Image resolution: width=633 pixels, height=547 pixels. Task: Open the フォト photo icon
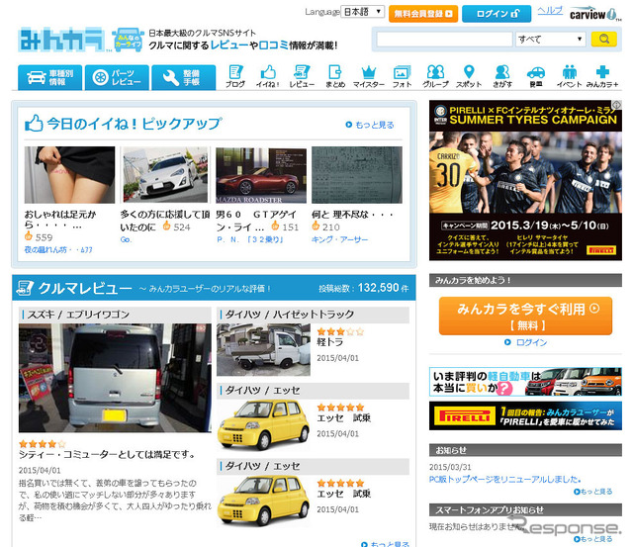(x=402, y=76)
